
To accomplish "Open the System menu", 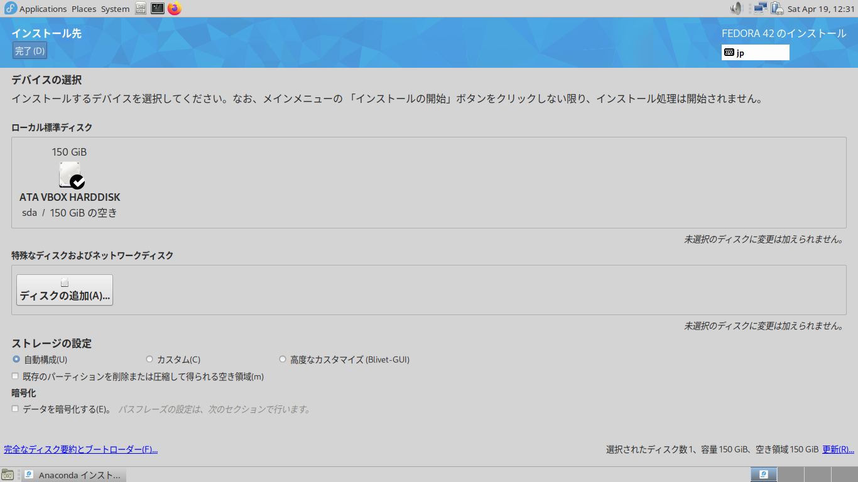I will pos(115,9).
